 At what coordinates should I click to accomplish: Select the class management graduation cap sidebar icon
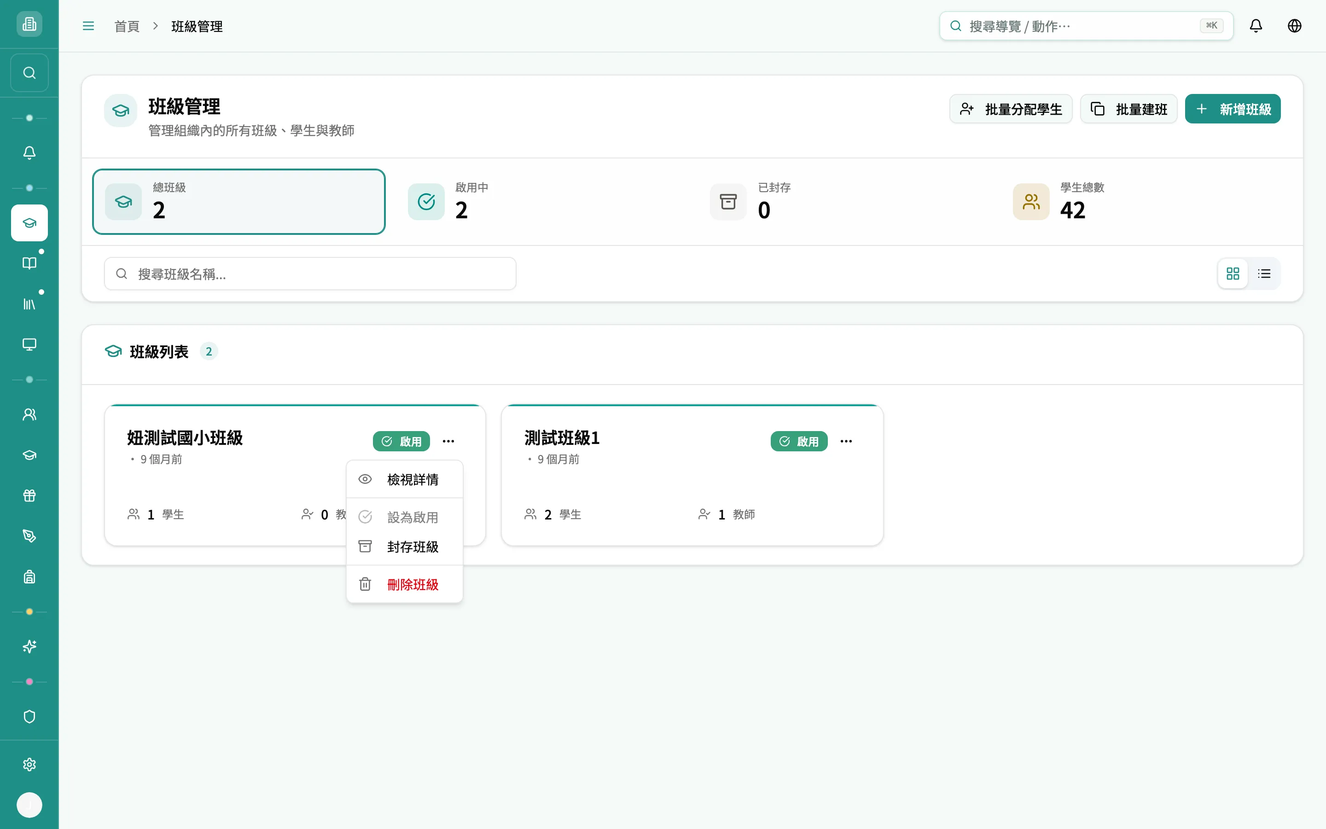29,222
